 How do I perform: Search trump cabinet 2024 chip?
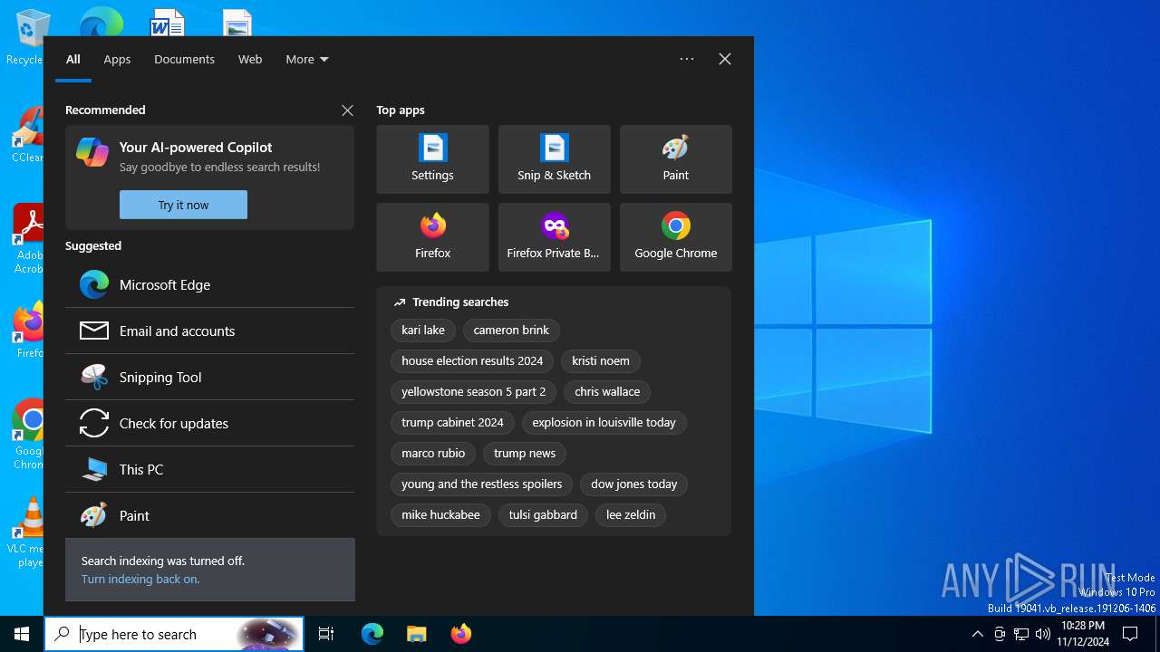point(452,423)
